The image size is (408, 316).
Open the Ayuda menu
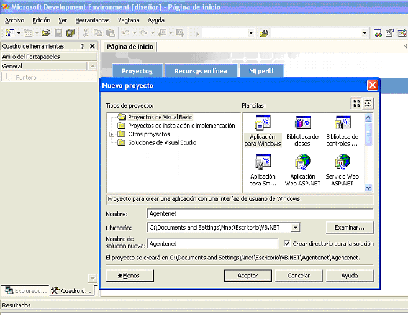[x=156, y=21]
